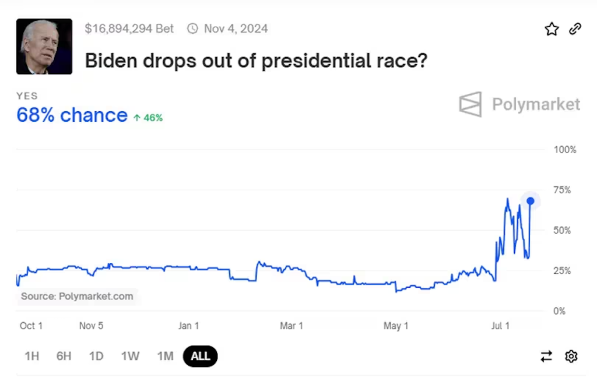The width and height of the screenshot is (597, 385).
Task: Copy the market link icon
Action: tap(575, 29)
